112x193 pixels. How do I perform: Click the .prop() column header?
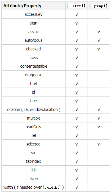[x=99, y=6]
